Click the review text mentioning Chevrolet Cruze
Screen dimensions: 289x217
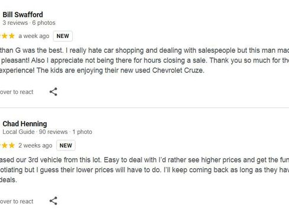click(144, 60)
